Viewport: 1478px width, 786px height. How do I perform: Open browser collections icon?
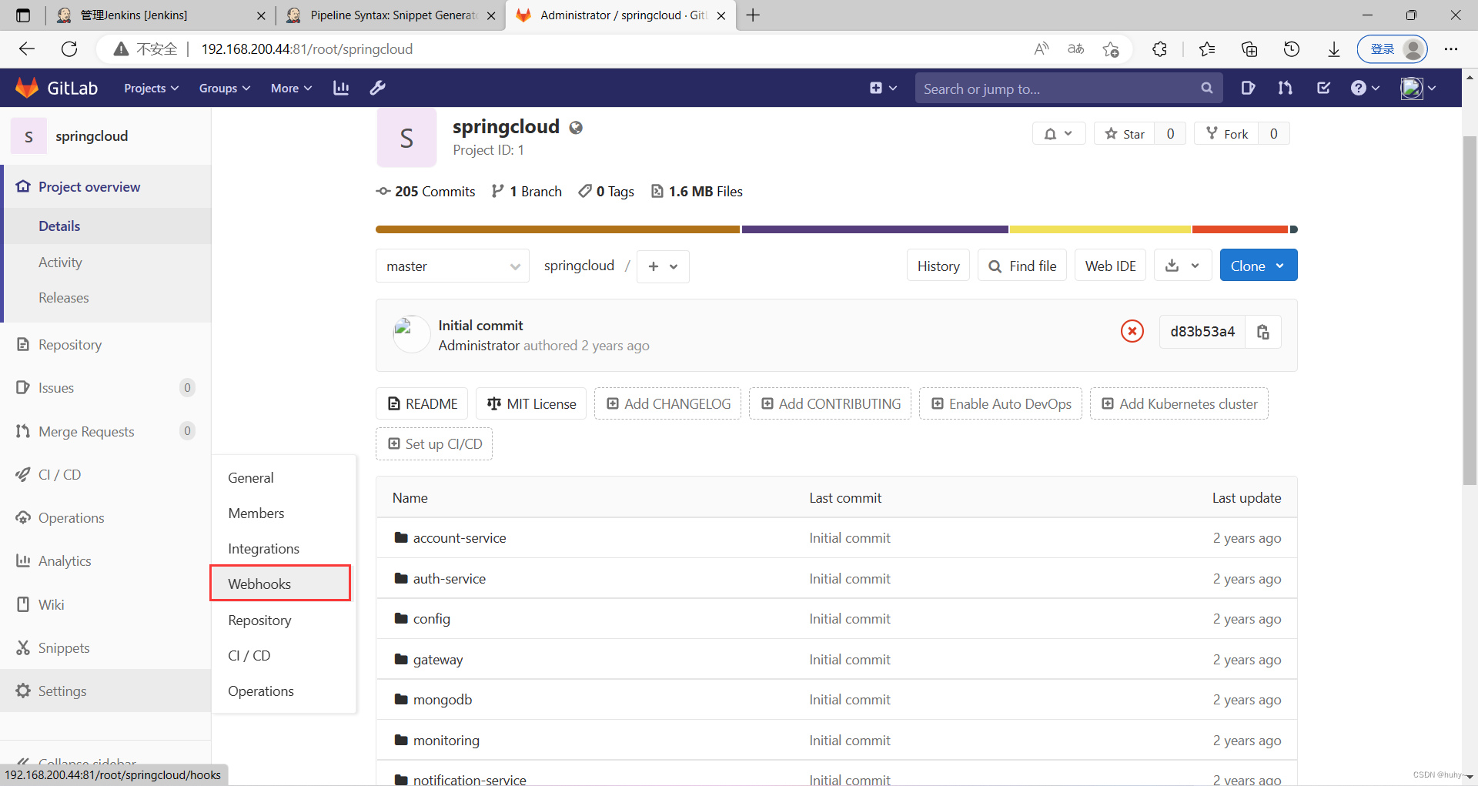click(1249, 48)
